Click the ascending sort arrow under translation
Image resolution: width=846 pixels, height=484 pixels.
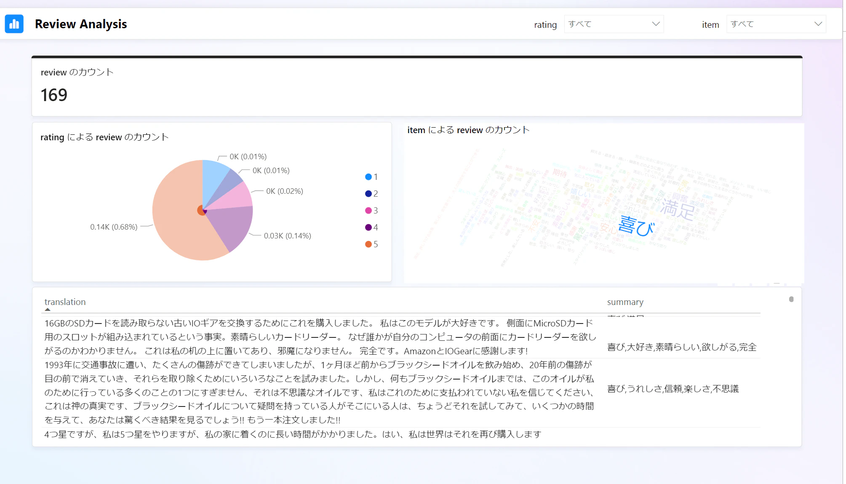(x=48, y=310)
